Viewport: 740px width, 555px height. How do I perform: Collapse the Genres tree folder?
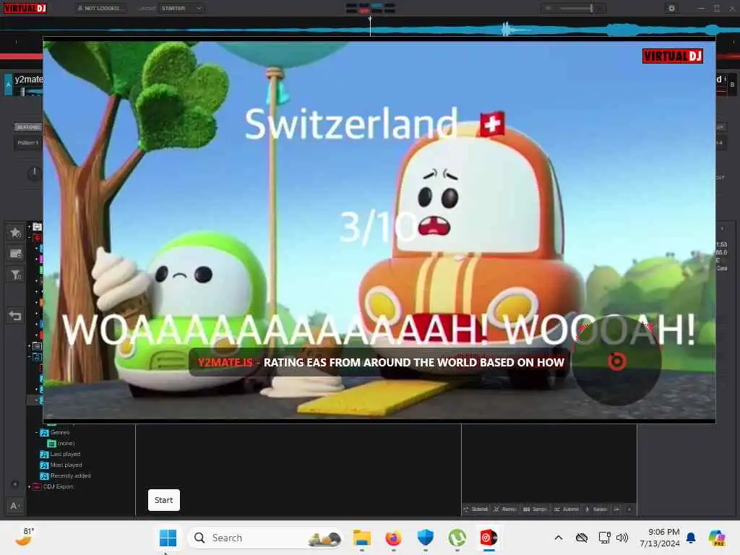point(36,432)
